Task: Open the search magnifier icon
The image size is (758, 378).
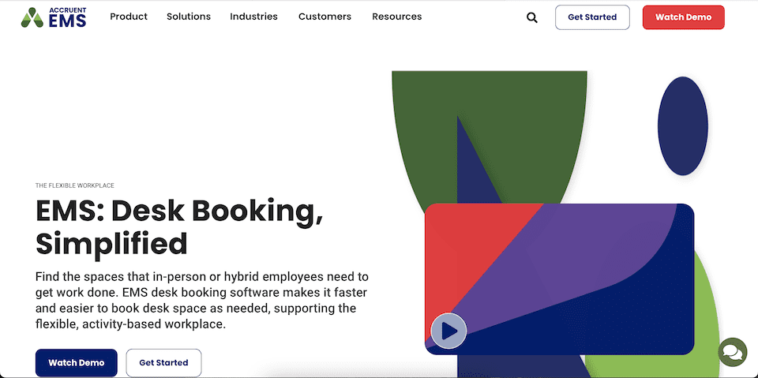Action: click(531, 17)
